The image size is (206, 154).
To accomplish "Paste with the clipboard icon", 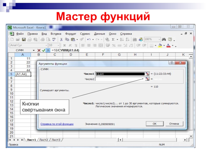I will 73,39.
